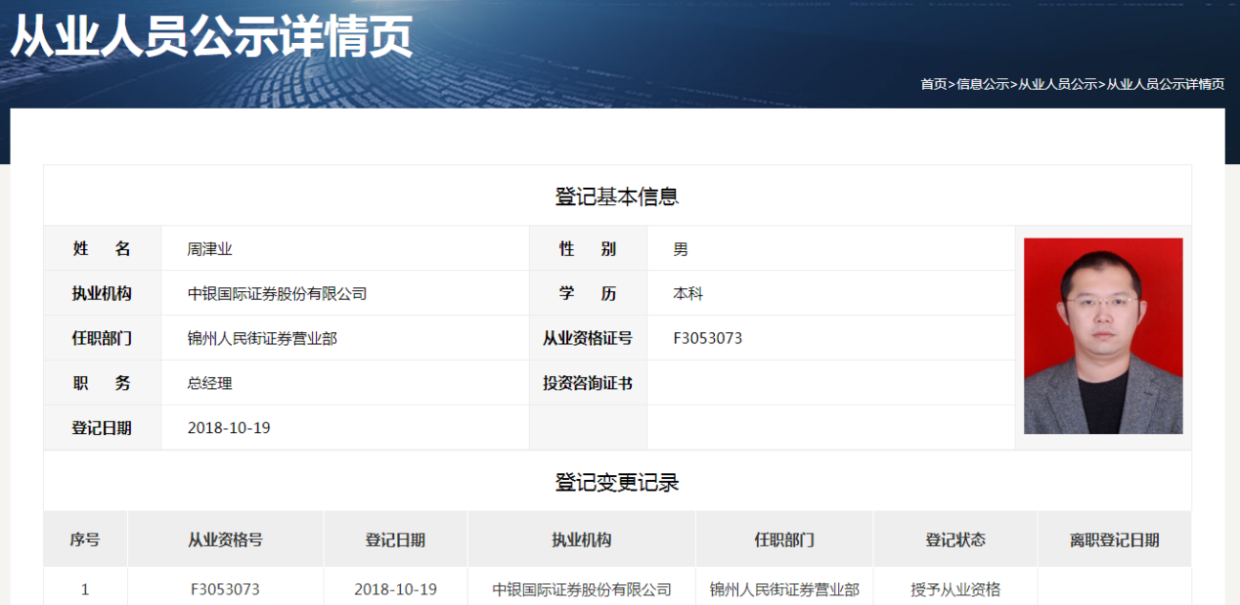
Task: Click the 登记状态 column header
Action: tap(954, 540)
